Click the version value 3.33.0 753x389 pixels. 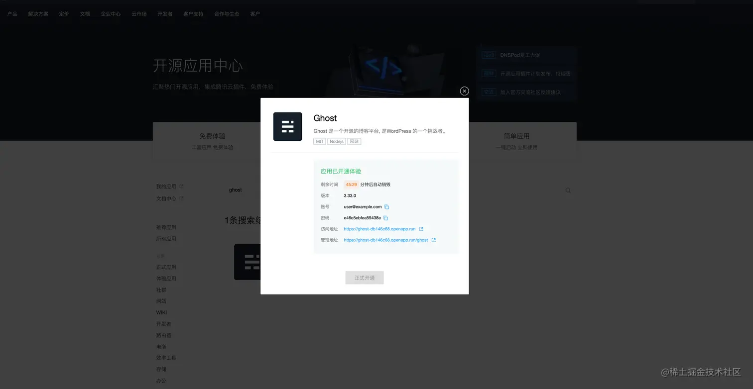pyautogui.click(x=350, y=196)
